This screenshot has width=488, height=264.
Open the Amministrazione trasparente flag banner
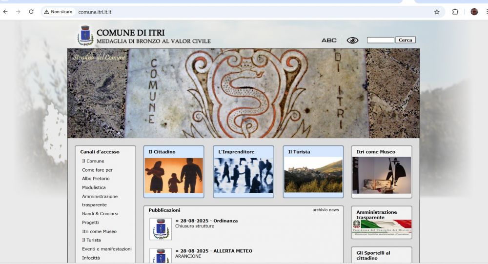click(382, 227)
